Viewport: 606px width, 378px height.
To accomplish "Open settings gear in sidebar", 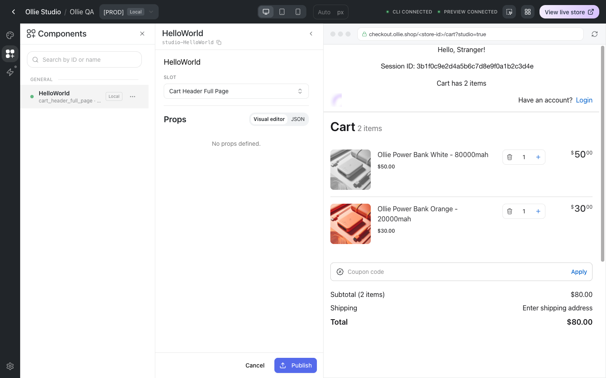I will (10, 366).
